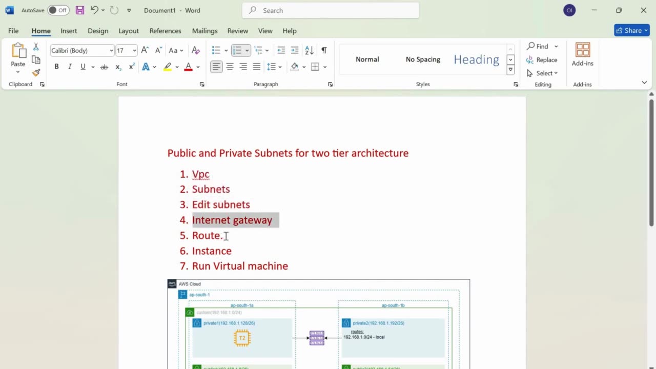Image resolution: width=656 pixels, height=369 pixels.
Task: Apply Subscript formatting
Action: (x=118, y=67)
